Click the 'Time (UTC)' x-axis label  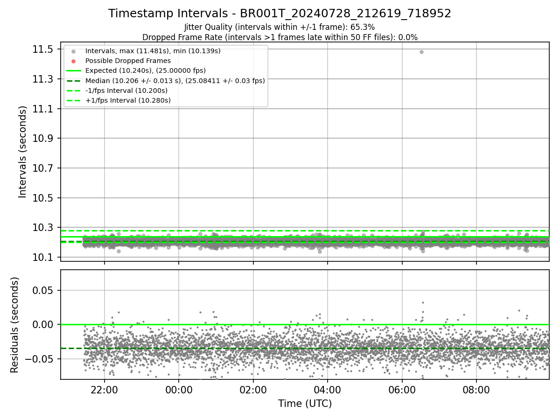point(305,404)
